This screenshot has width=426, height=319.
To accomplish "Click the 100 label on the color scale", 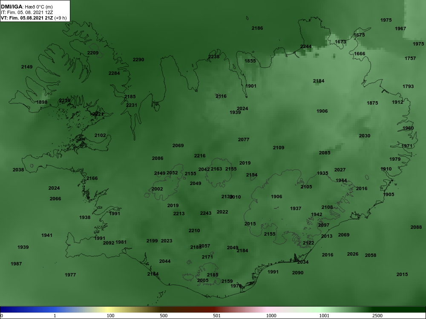I will click(111, 316).
